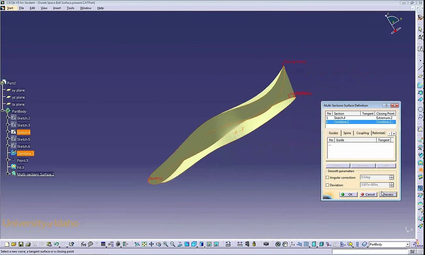Increment the Deviation value spinner

pos(391,184)
